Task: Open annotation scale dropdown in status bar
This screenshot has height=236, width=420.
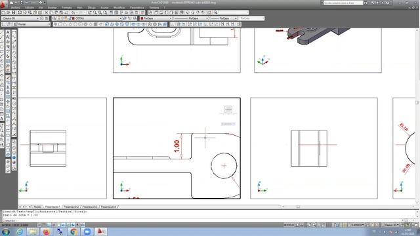Action: (356, 225)
